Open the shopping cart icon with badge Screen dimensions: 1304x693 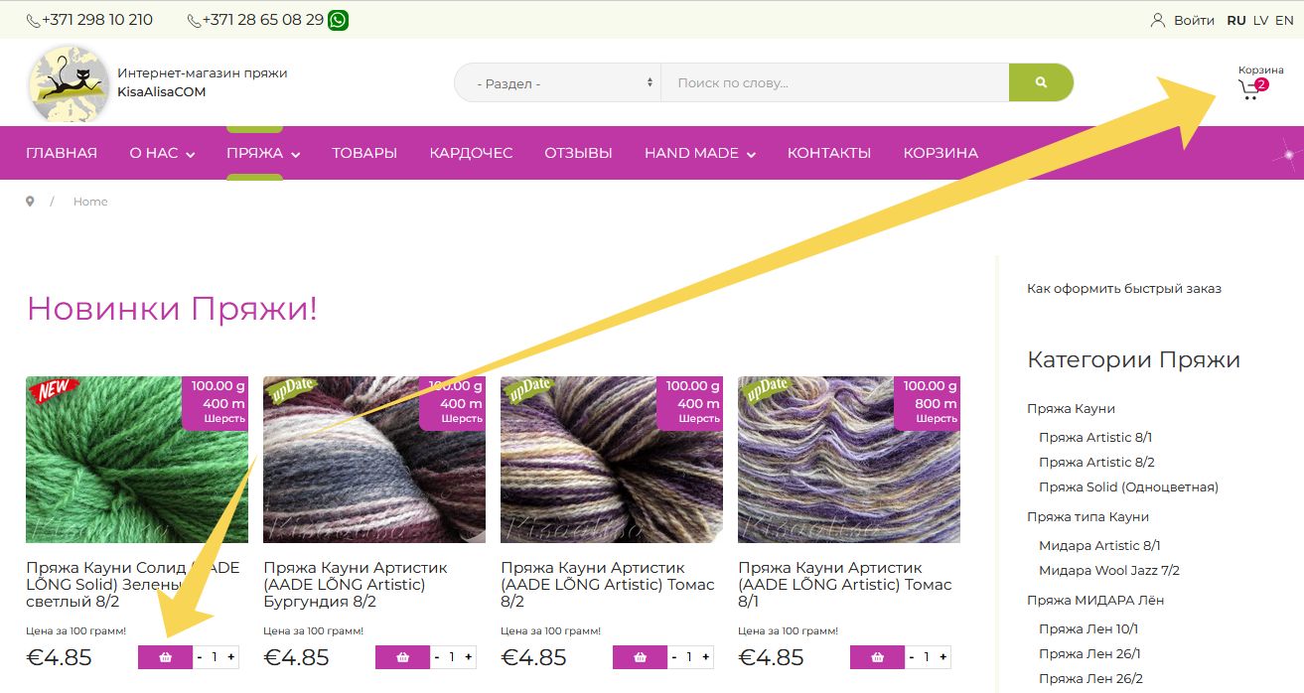click(1253, 89)
